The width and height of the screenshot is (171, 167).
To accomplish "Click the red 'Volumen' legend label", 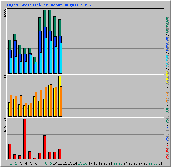I will (167, 152).
